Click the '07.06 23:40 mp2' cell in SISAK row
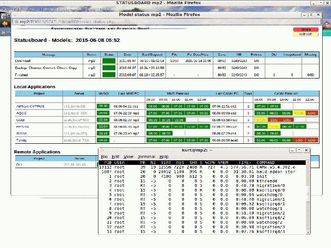The image size is (331, 248). [126, 133]
